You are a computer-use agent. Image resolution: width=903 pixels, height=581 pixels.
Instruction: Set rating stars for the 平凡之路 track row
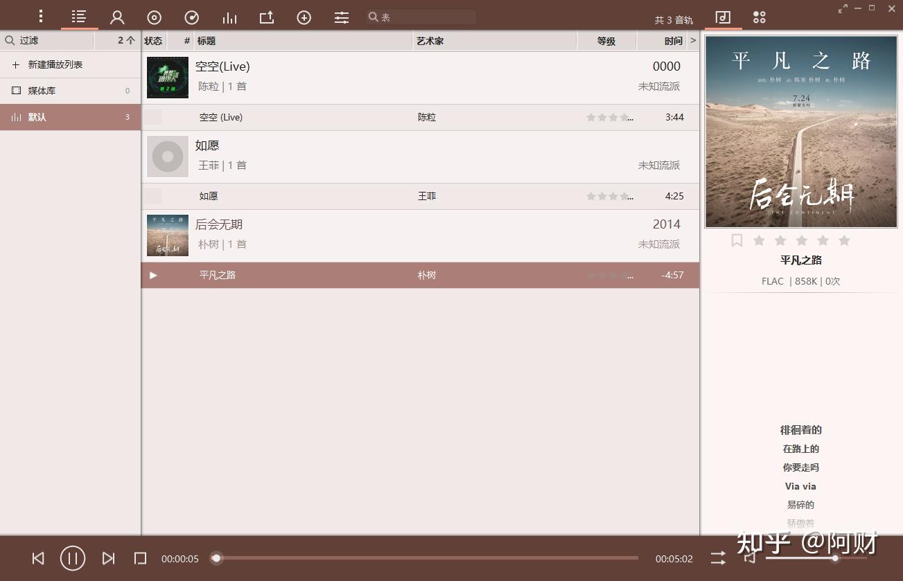point(609,275)
